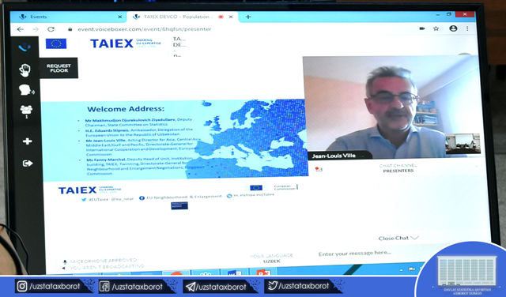Switch to the Events browser tab

point(69,17)
